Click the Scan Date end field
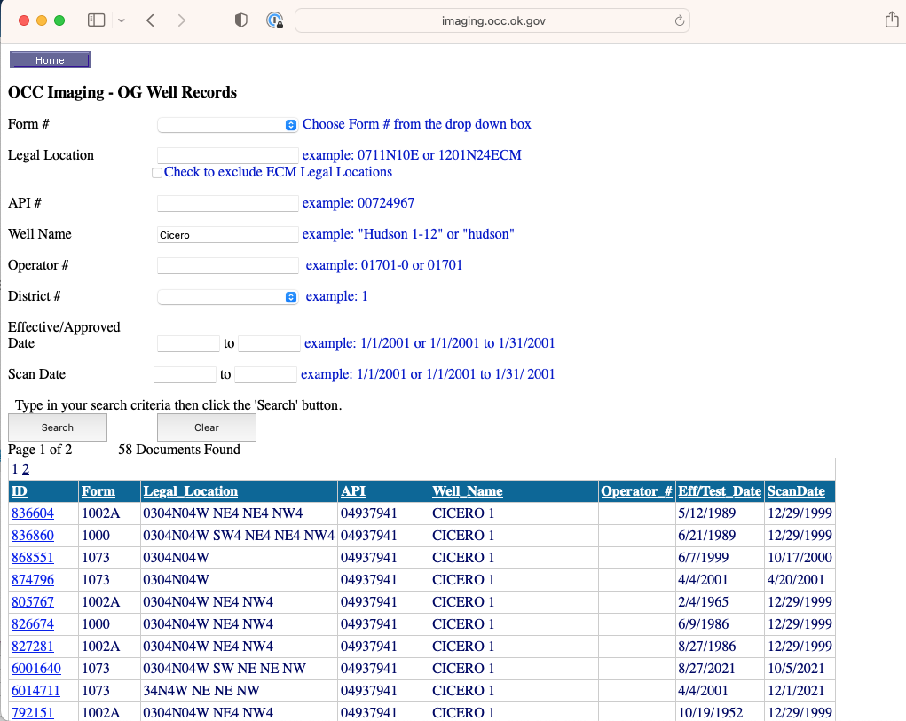This screenshot has height=721, width=906. tap(266, 374)
